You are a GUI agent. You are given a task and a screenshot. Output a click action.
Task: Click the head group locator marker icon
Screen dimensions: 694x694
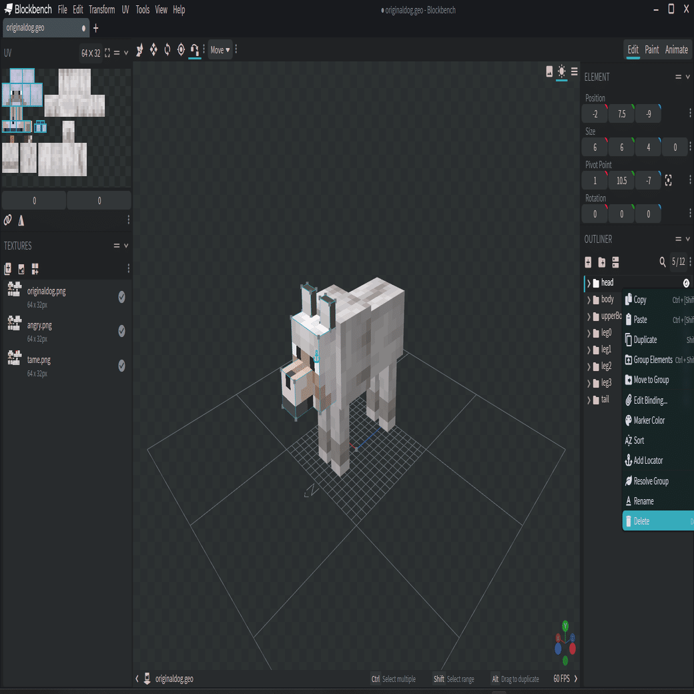coord(686,283)
